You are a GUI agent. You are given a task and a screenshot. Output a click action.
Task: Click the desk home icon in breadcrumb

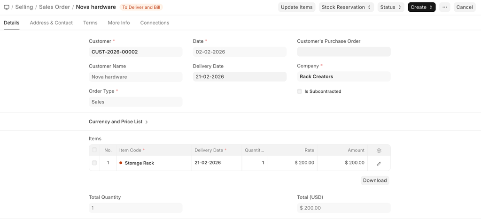click(7, 7)
